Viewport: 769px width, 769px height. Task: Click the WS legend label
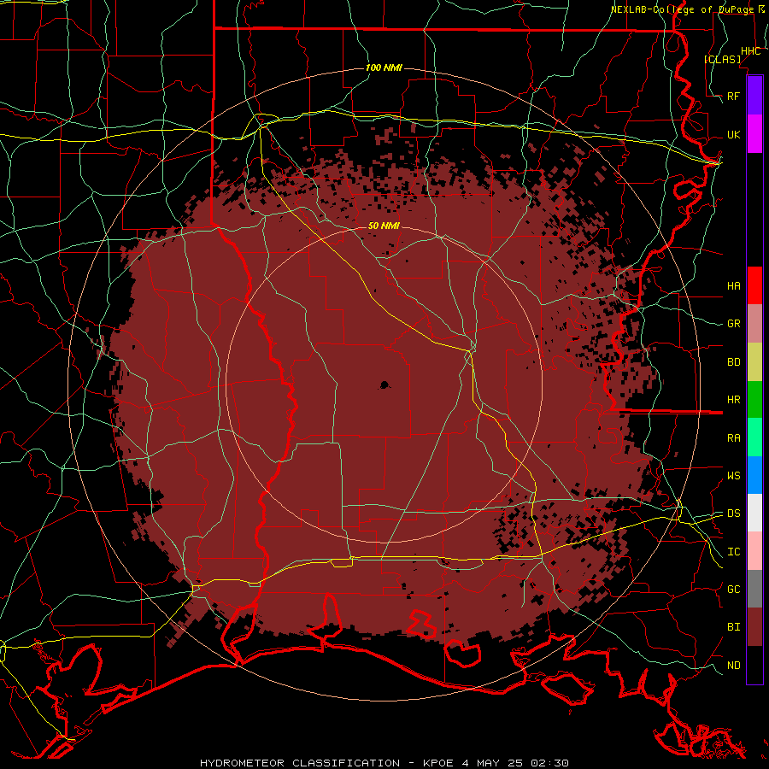pos(734,475)
